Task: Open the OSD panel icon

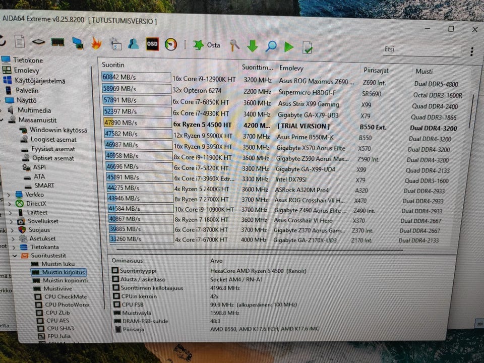Action: coord(152,44)
